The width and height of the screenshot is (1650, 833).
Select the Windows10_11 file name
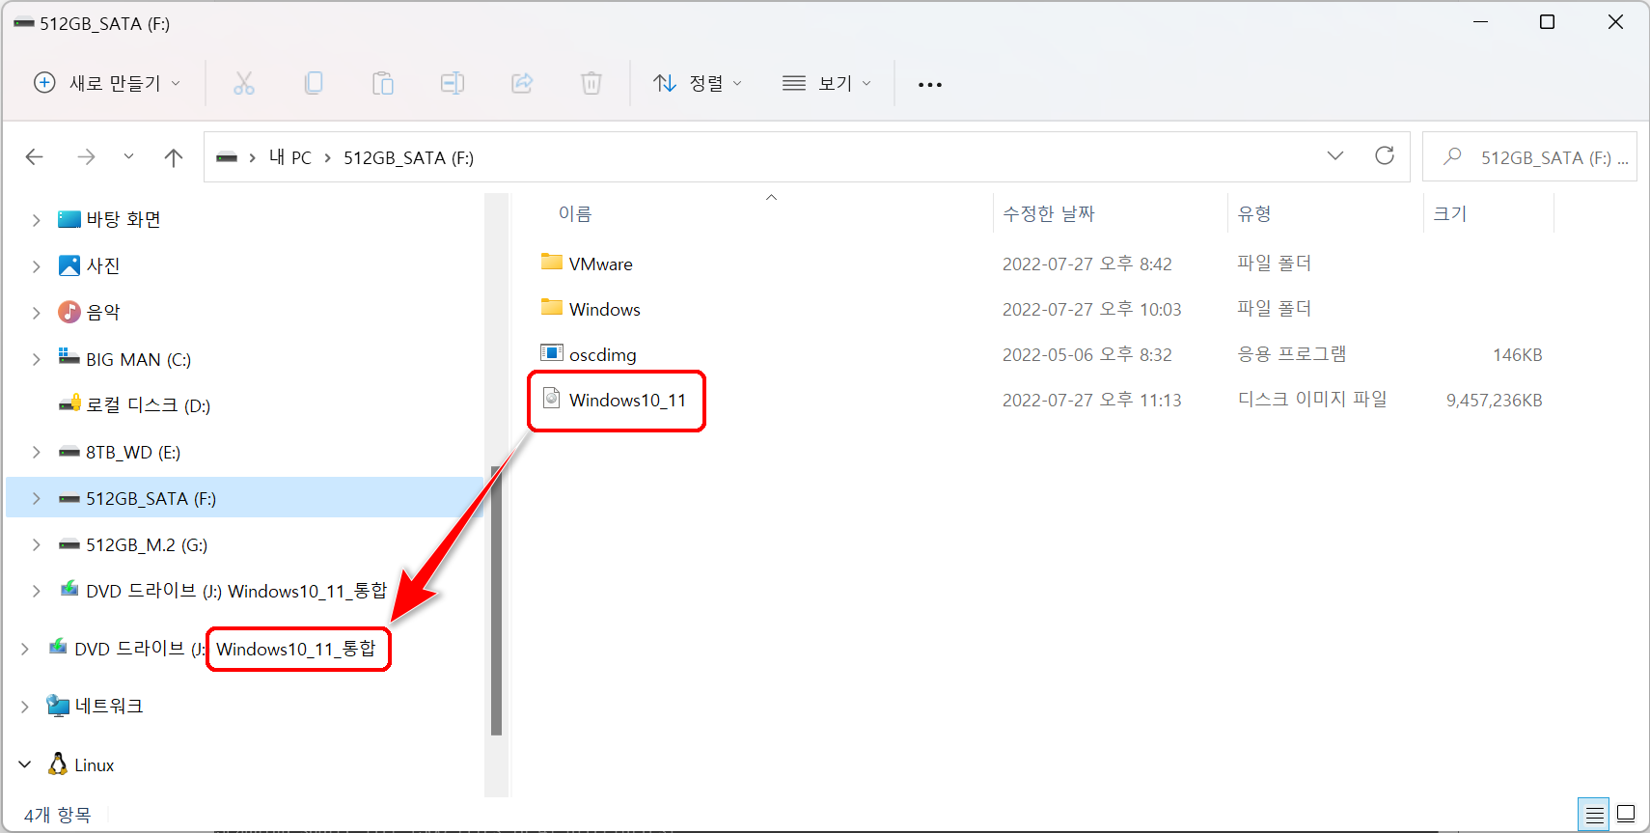627,400
